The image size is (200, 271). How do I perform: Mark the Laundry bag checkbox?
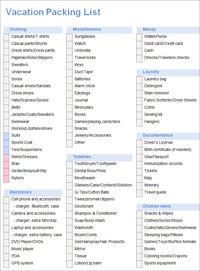(139, 80)
